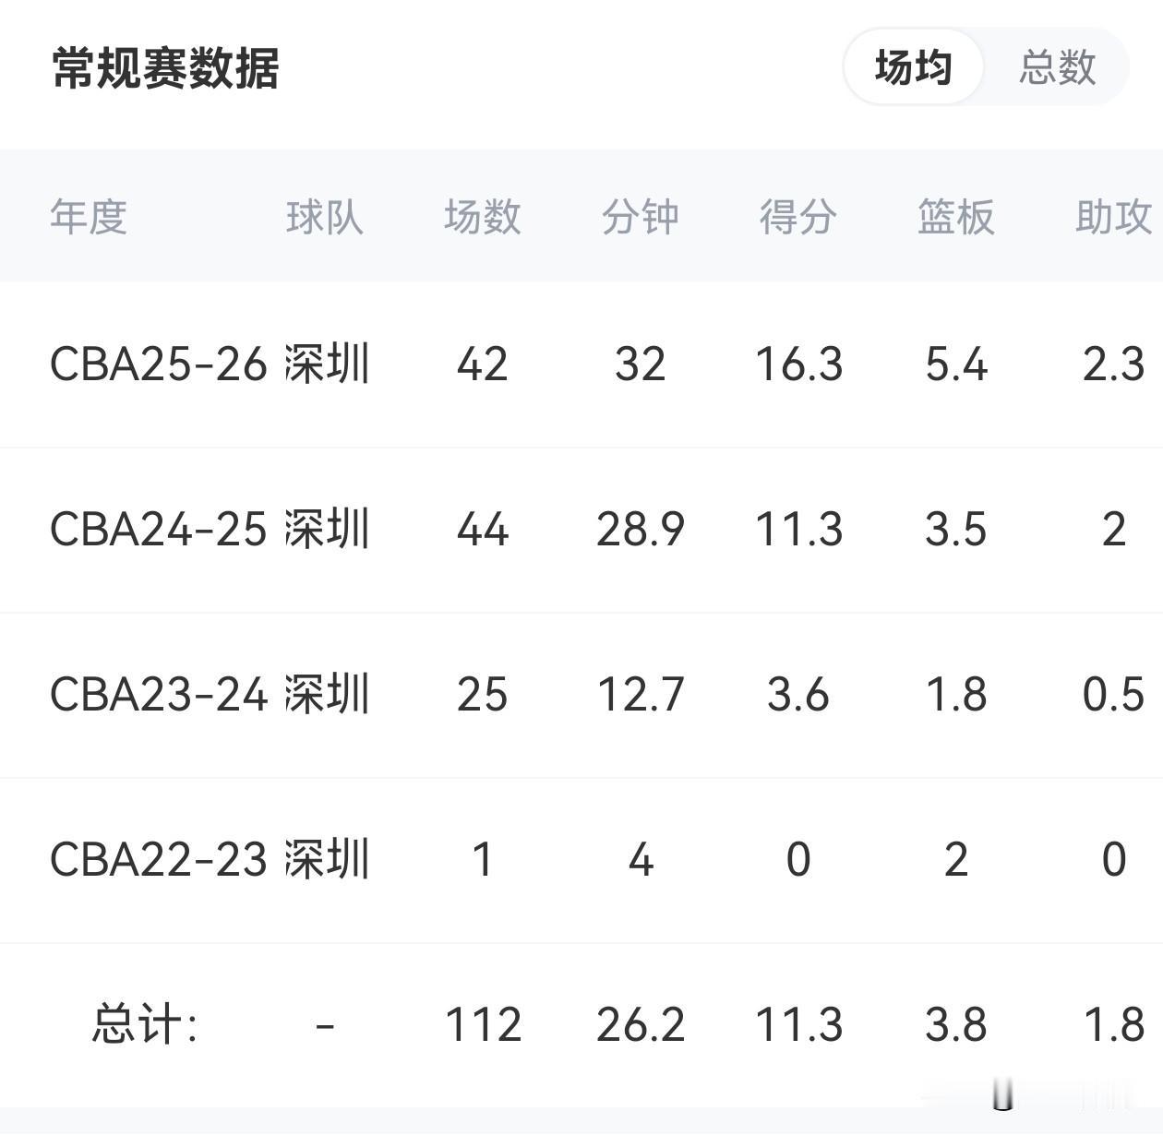Click the 28.9 minutes value

641,530
